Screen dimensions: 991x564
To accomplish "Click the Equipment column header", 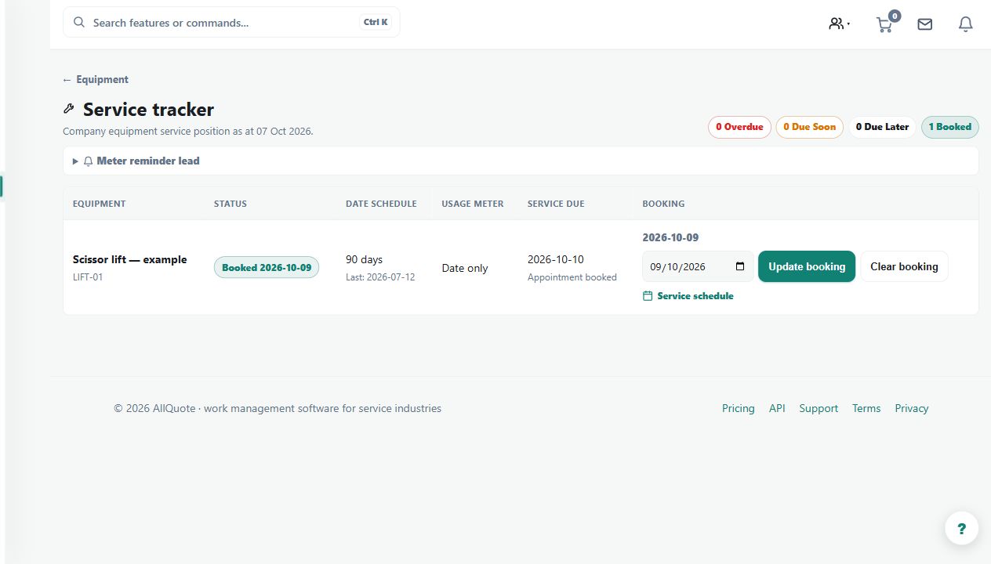I will click(100, 204).
